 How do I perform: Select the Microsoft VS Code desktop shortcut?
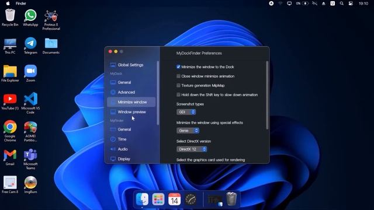tap(30, 103)
